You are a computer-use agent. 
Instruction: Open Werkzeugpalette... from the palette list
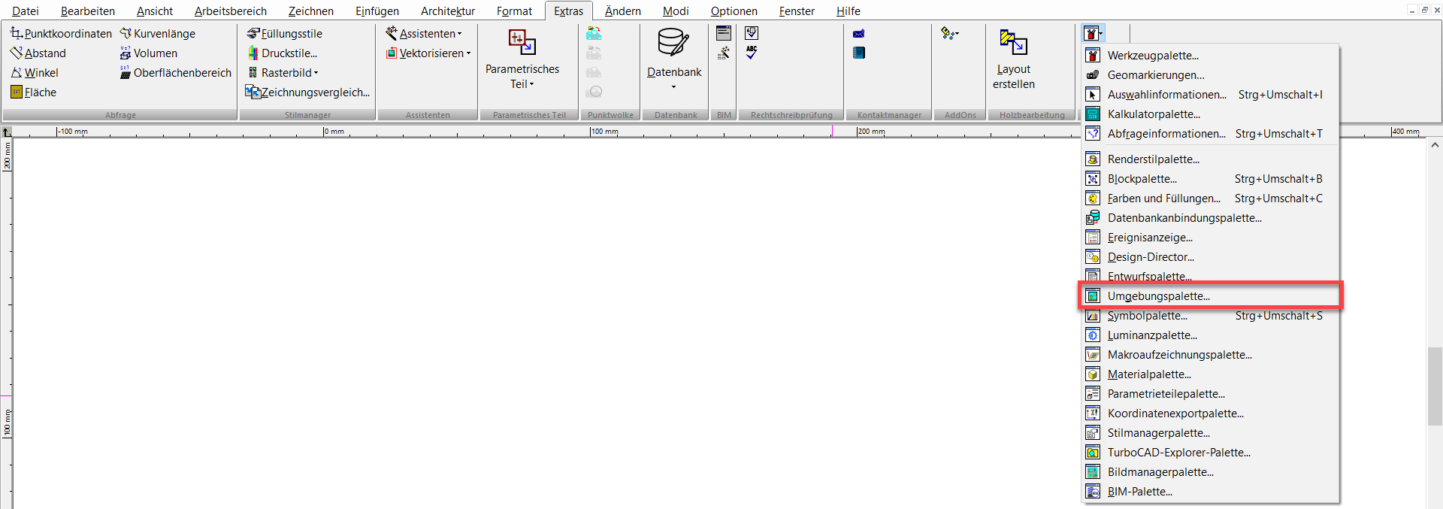pyautogui.click(x=1210, y=56)
